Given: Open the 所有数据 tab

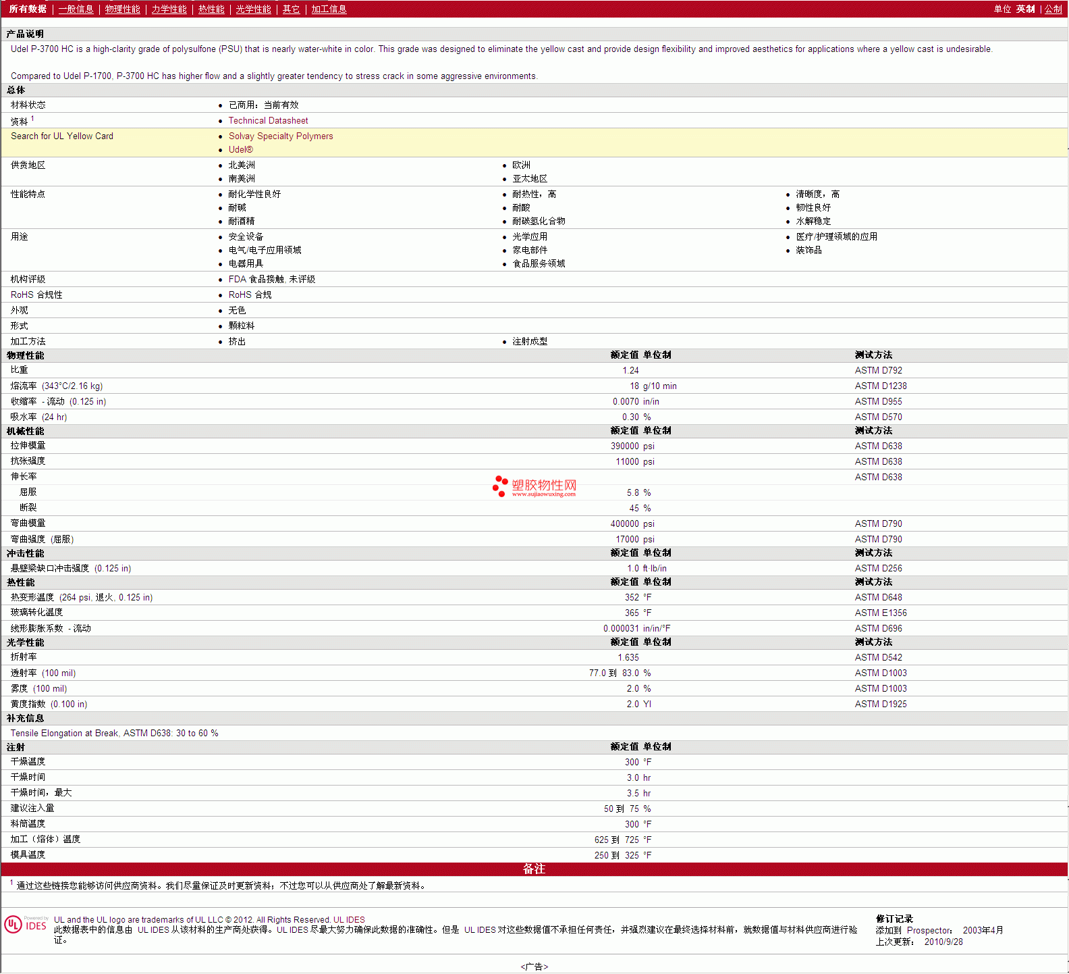Looking at the screenshot, I should tap(28, 9).
